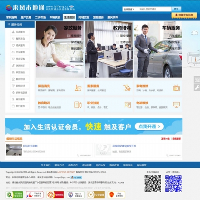The height and width of the screenshot is (200, 200).
Task: Click the 360网站安全检测 badge
Action: tap(15, 195)
